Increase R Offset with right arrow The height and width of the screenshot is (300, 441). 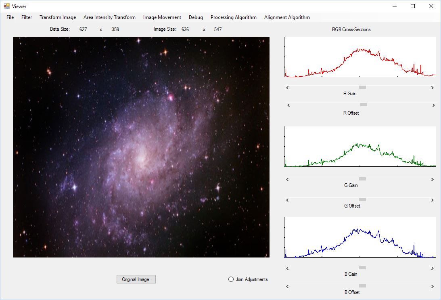point(433,105)
